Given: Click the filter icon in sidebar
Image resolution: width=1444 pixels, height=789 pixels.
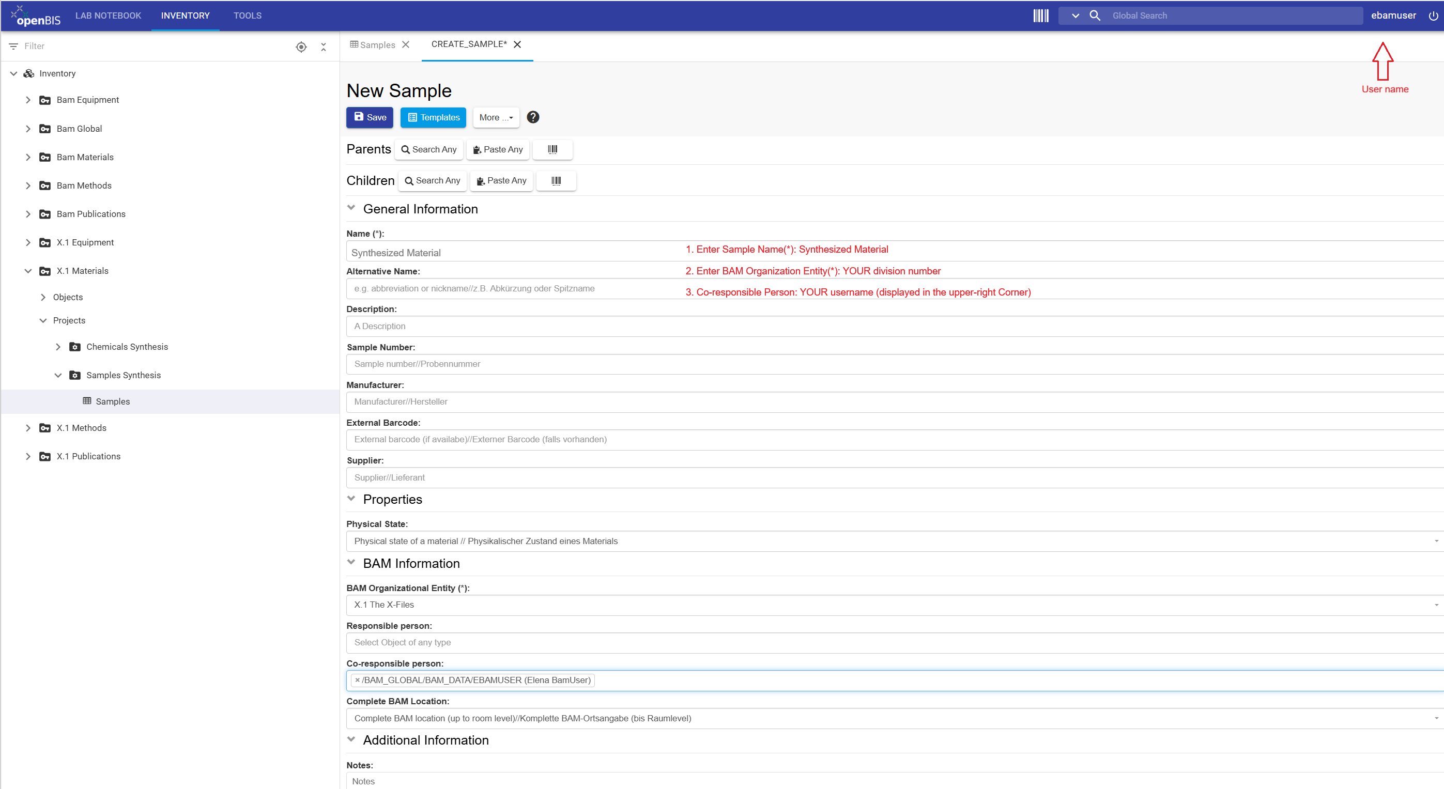Looking at the screenshot, I should (13, 46).
